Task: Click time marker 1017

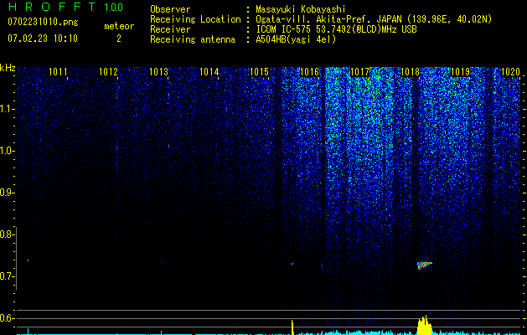Action: 359,72
